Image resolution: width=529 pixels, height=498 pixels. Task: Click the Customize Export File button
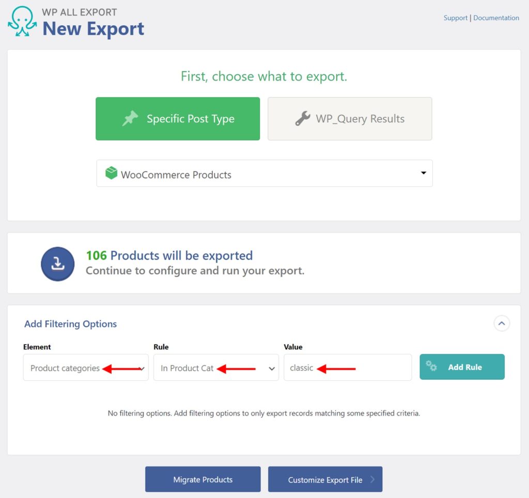click(x=325, y=479)
